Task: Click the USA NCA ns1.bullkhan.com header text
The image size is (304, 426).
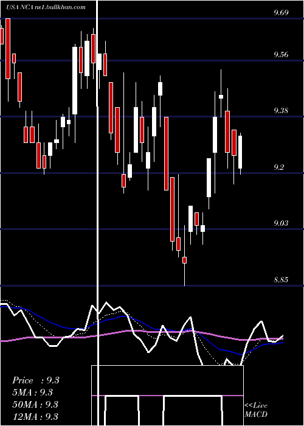Action: coord(46,7)
